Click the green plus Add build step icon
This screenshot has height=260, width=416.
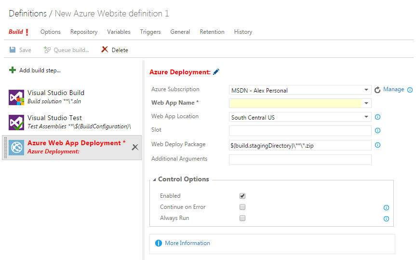[13, 70]
